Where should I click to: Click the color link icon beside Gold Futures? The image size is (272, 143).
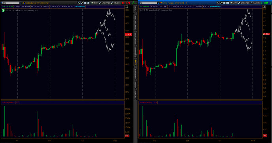pos(23,3)
